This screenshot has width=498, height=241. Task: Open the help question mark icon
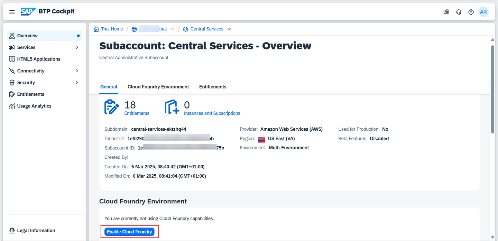click(471, 12)
